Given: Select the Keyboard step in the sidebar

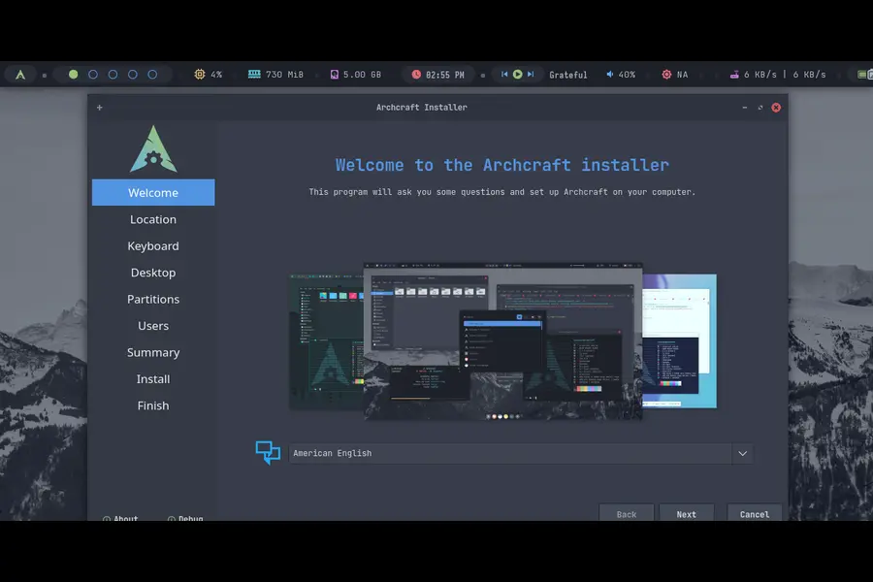Looking at the screenshot, I should pyautogui.click(x=153, y=245).
